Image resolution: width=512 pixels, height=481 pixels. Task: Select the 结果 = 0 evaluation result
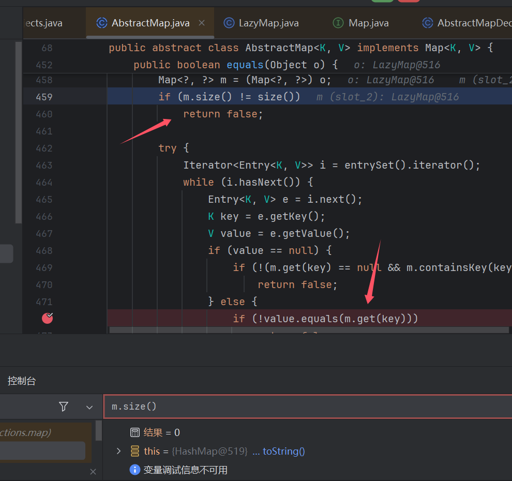[x=162, y=433]
